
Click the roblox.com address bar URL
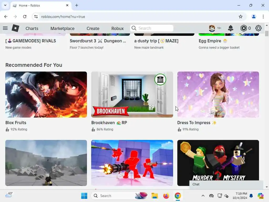tap(63, 17)
